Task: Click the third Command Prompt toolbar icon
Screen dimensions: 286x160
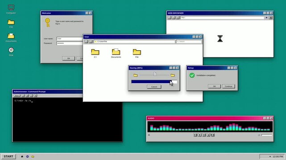Action: (x=27, y=96)
